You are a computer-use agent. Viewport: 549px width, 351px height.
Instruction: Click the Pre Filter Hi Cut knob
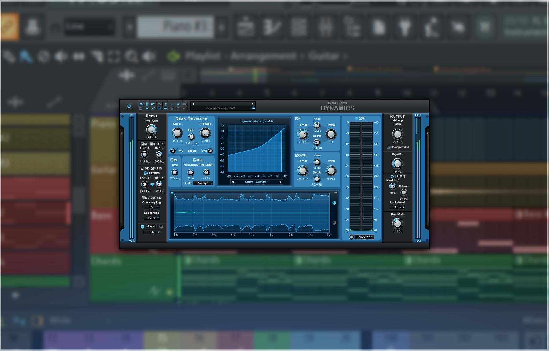(159, 155)
